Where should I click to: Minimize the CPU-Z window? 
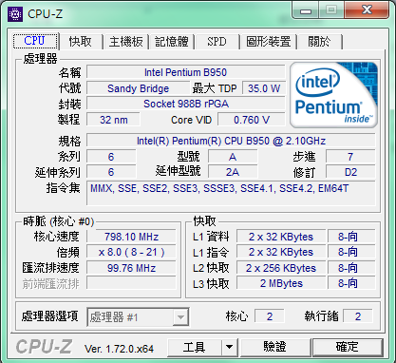pyautogui.click(x=306, y=11)
